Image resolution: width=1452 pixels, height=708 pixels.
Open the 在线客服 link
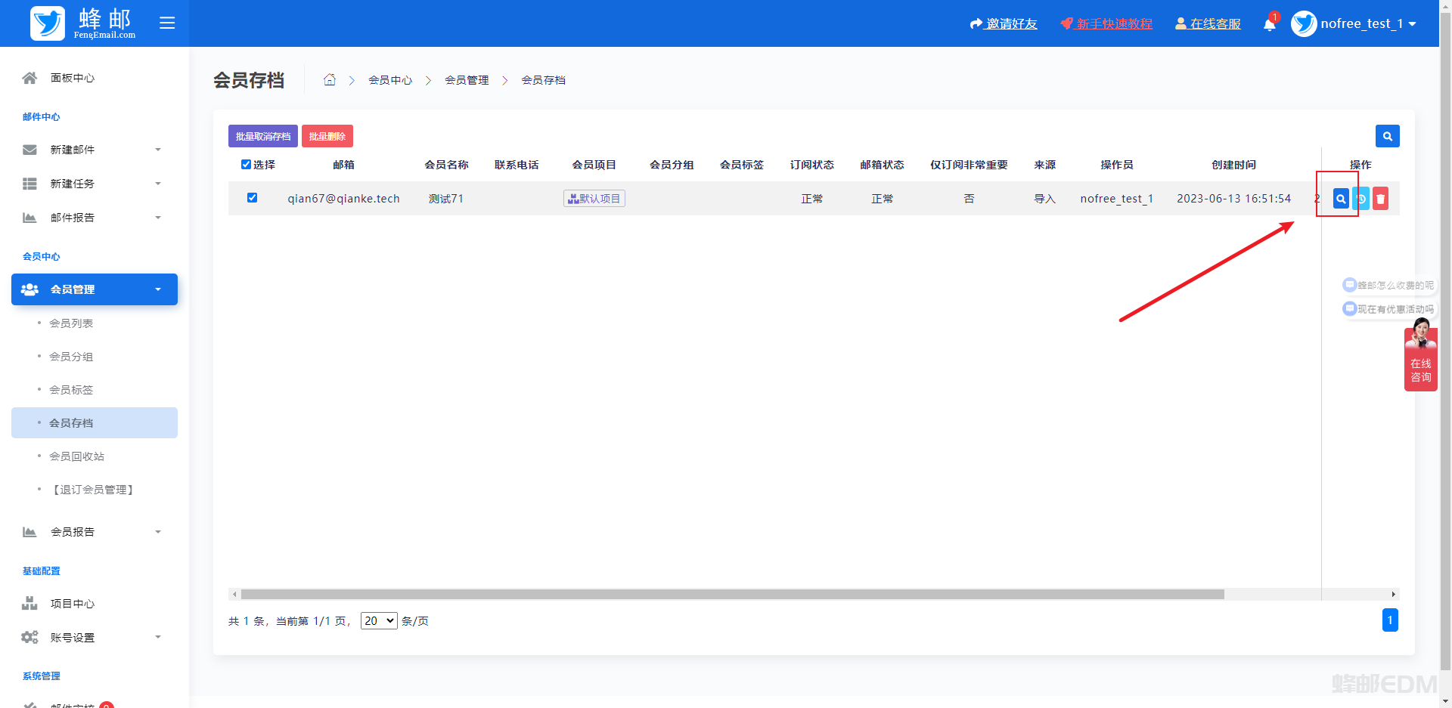click(x=1208, y=24)
